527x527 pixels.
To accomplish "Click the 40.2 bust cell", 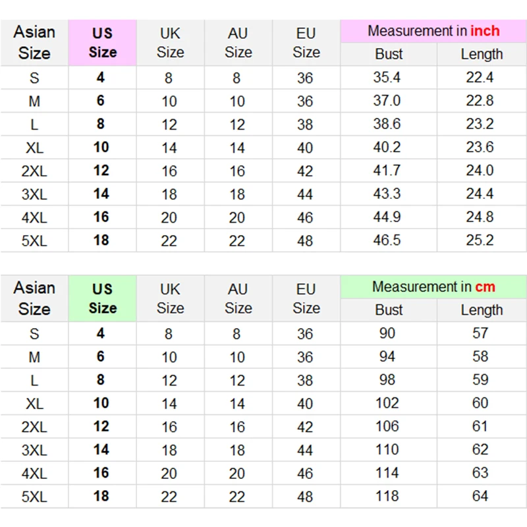I will 387,147.
